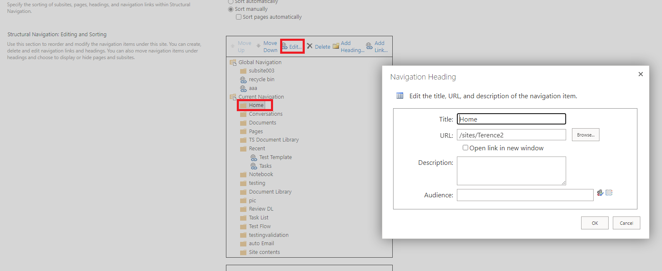
Task: Check Open link in new window
Action: click(x=465, y=148)
